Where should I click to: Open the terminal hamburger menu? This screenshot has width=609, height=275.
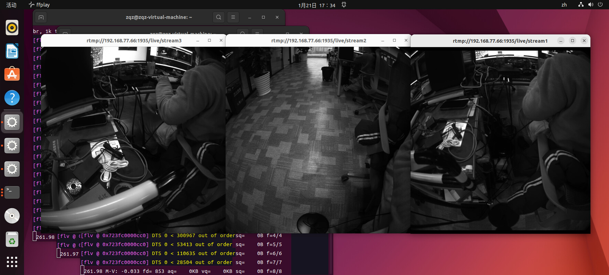[233, 17]
